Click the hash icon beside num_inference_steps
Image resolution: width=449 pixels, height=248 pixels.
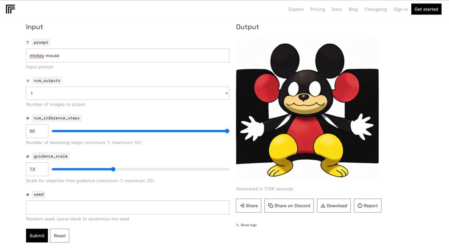coord(28,118)
